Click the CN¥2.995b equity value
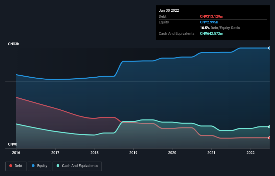The width and height of the screenshot is (275, 176). (209, 22)
